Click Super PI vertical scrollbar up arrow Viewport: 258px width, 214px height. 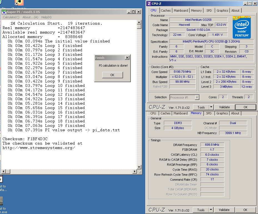pyautogui.click(x=139, y=22)
